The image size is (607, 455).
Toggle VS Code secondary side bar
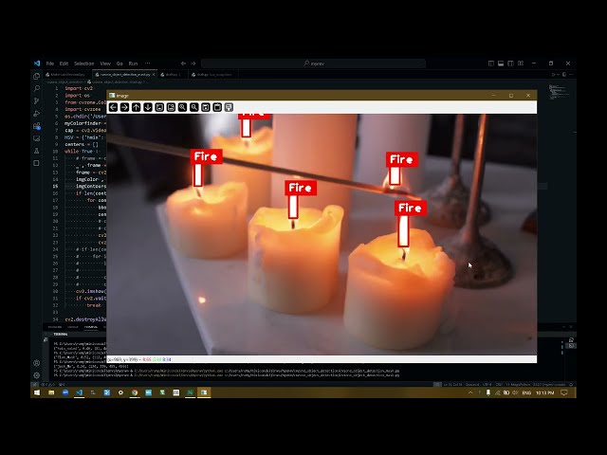(x=510, y=64)
